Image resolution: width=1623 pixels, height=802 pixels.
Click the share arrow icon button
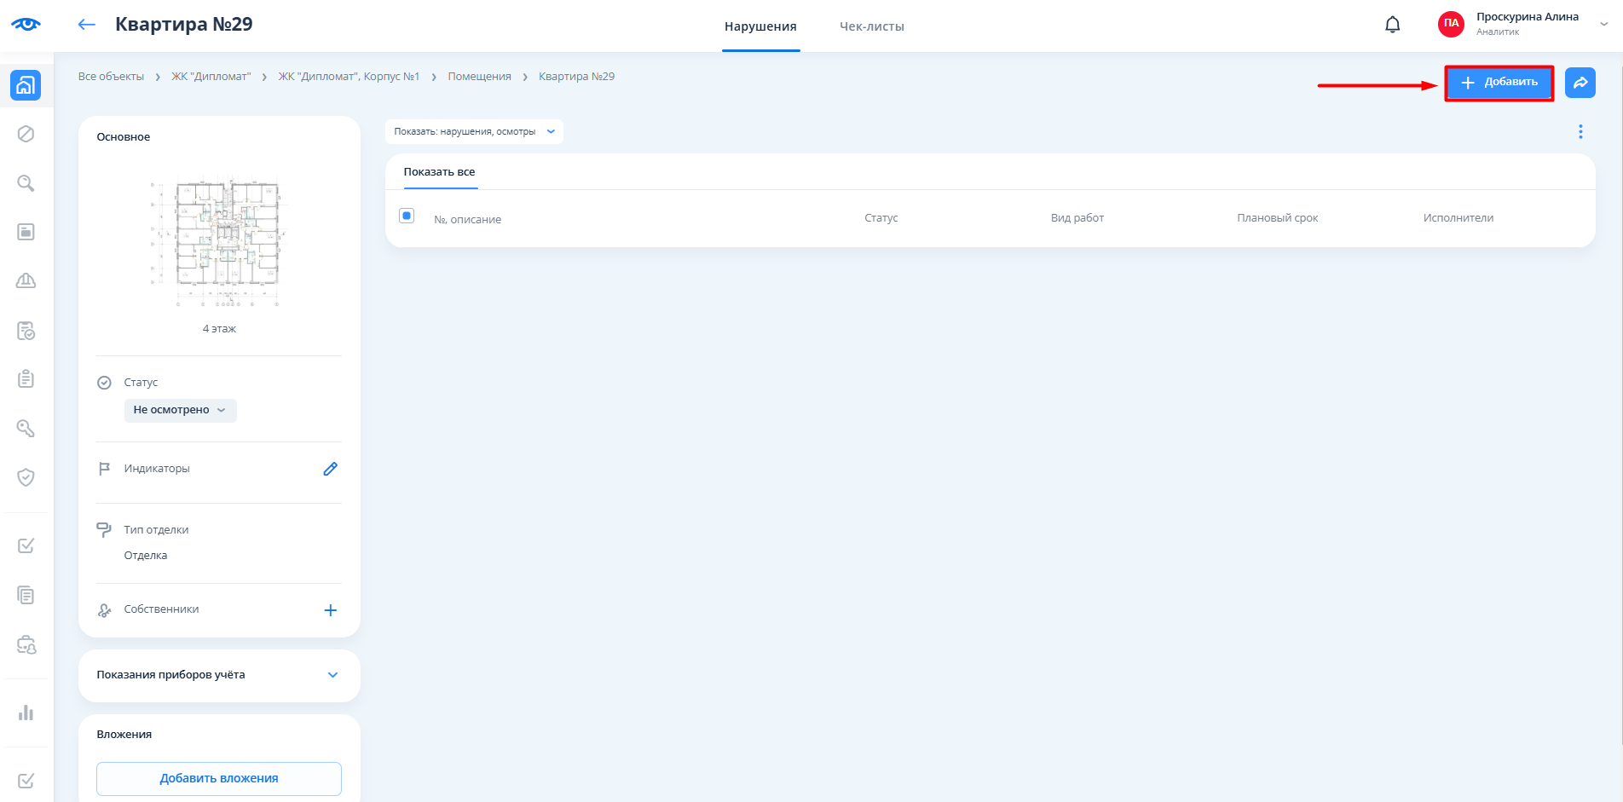coord(1580,83)
